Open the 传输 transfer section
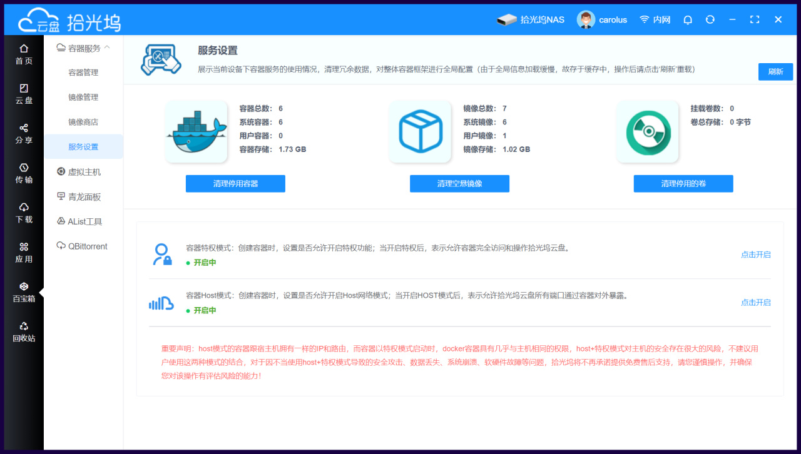Viewport: 801px width, 454px height. pyautogui.click(x=24, y=173)
